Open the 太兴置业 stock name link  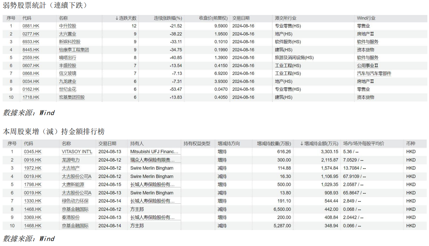click(x=67, y=34)
